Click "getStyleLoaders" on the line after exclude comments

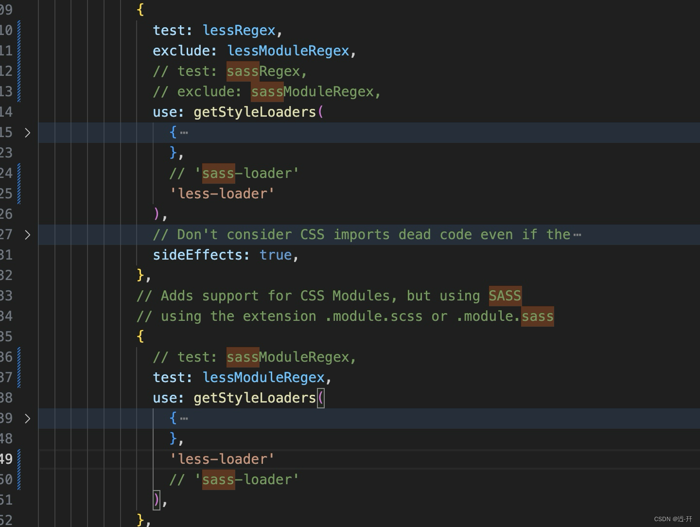[255, 112]
